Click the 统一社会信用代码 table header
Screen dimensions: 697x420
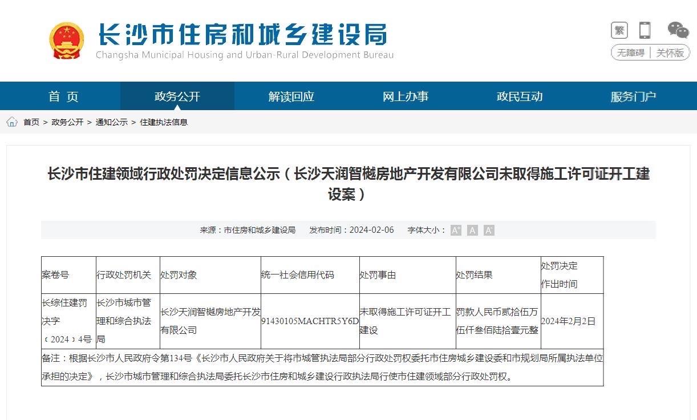310,275
